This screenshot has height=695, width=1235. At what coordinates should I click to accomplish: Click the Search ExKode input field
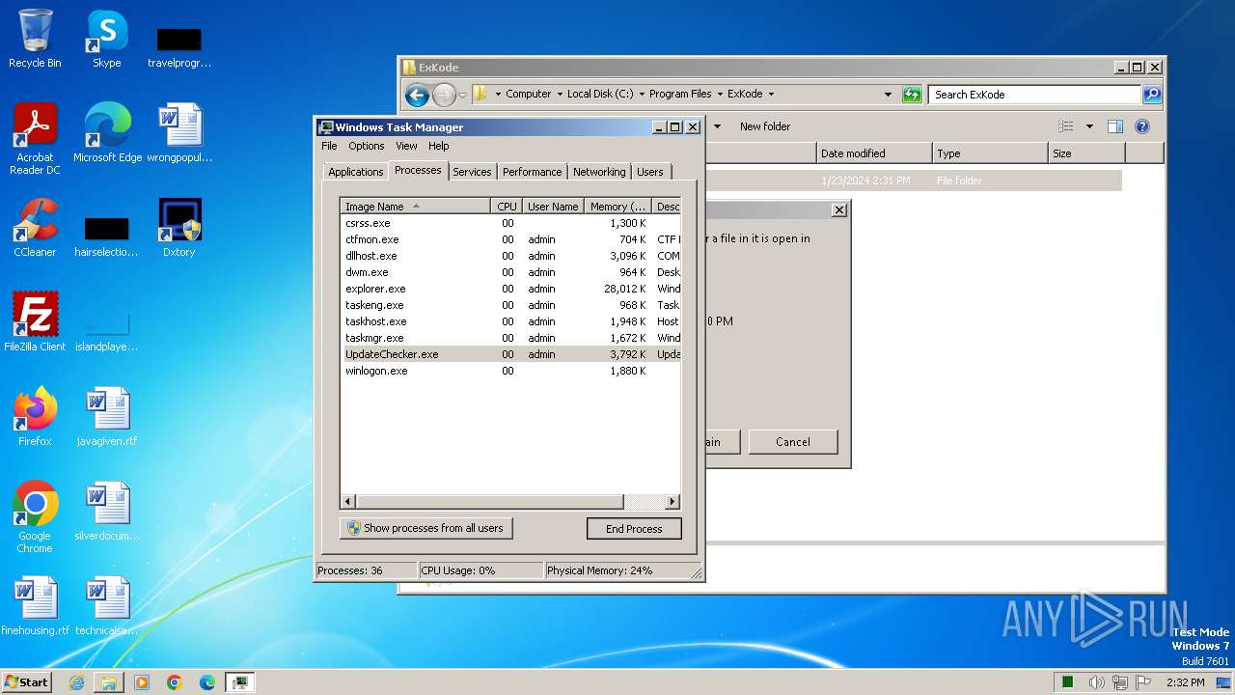coord(1035,95)
